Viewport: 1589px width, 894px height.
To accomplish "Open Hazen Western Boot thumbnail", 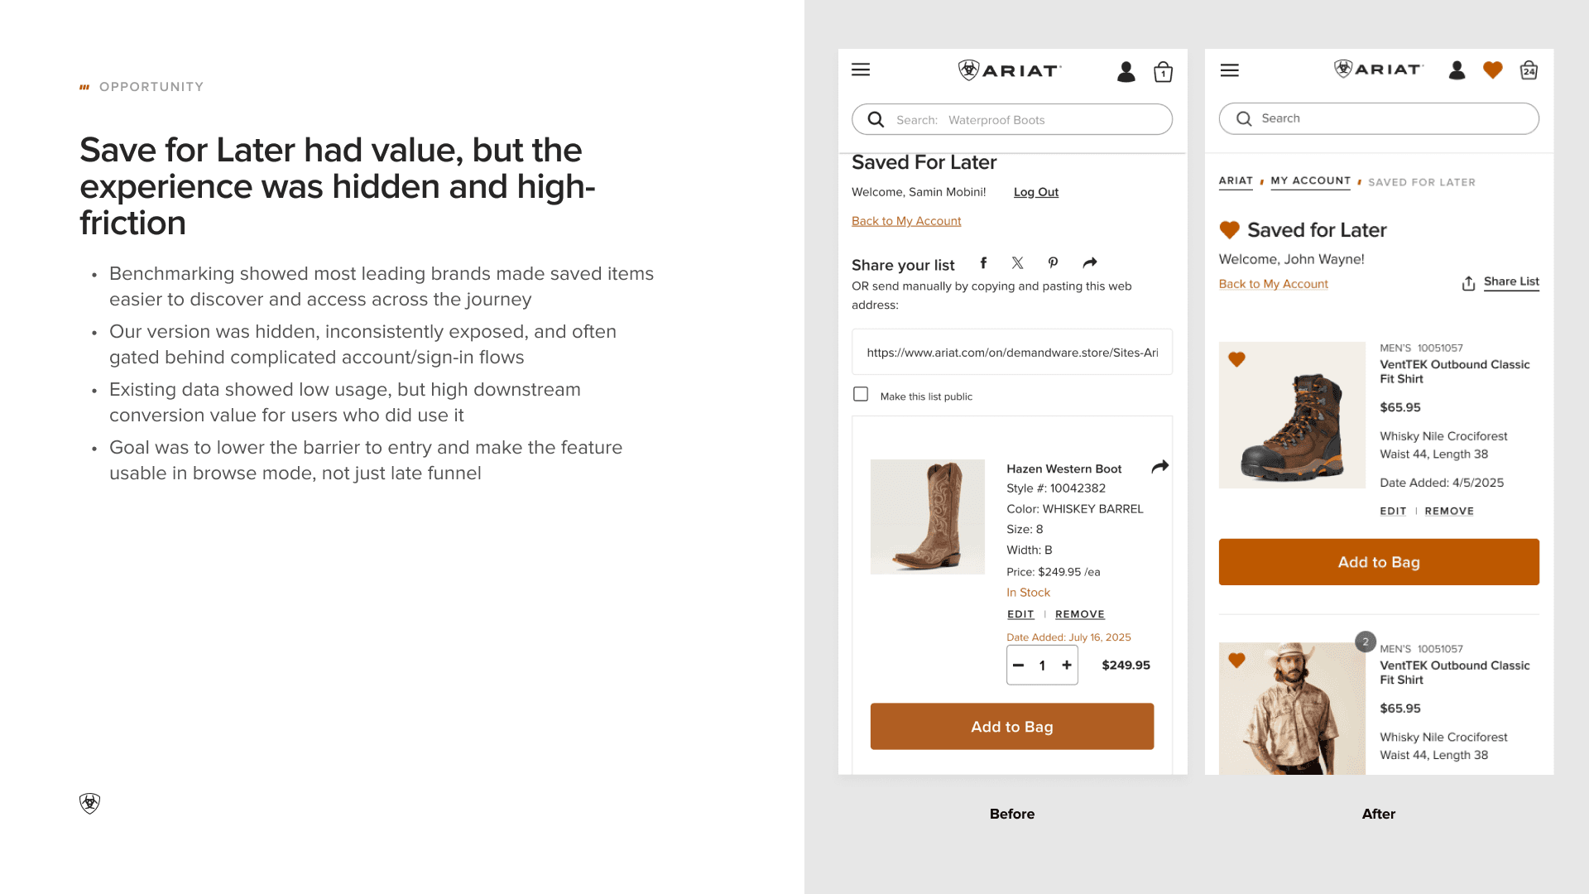I will pos(928,517).
